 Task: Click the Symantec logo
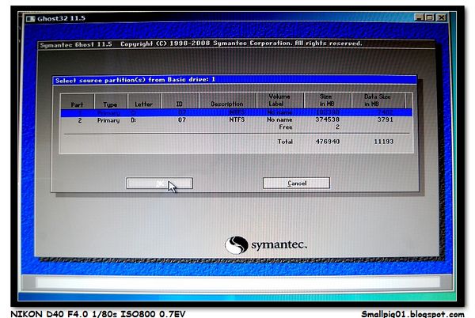tap(266, 244)
